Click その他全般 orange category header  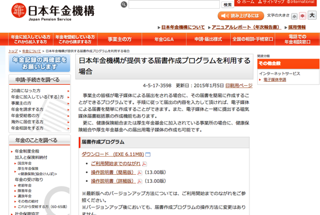tap(289, 64)
